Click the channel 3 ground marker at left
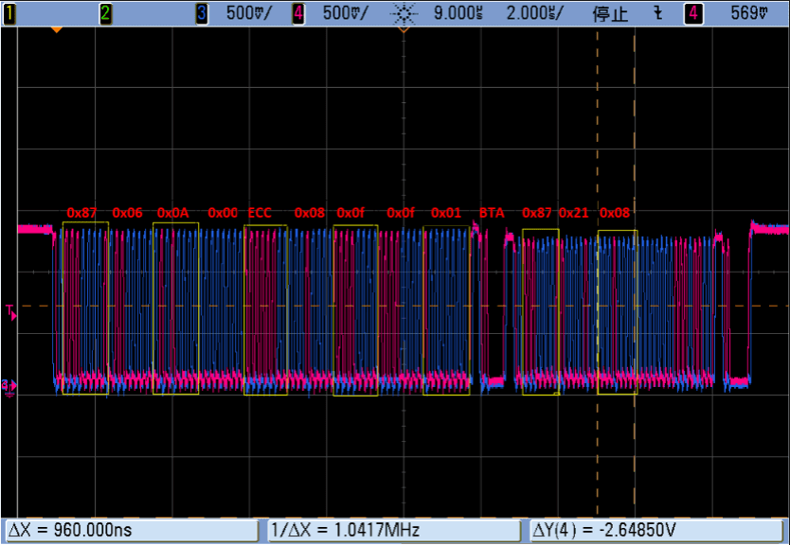This screenshot has height=545, width=790. [x=9, y=384]
